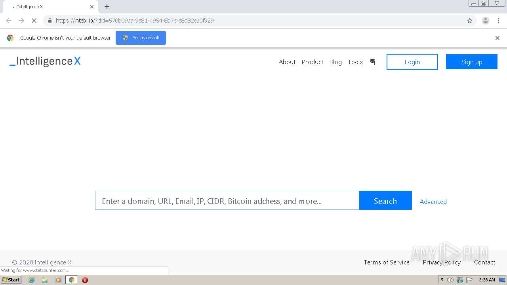
Task: View site security lock info
Action: click(50, 21)
